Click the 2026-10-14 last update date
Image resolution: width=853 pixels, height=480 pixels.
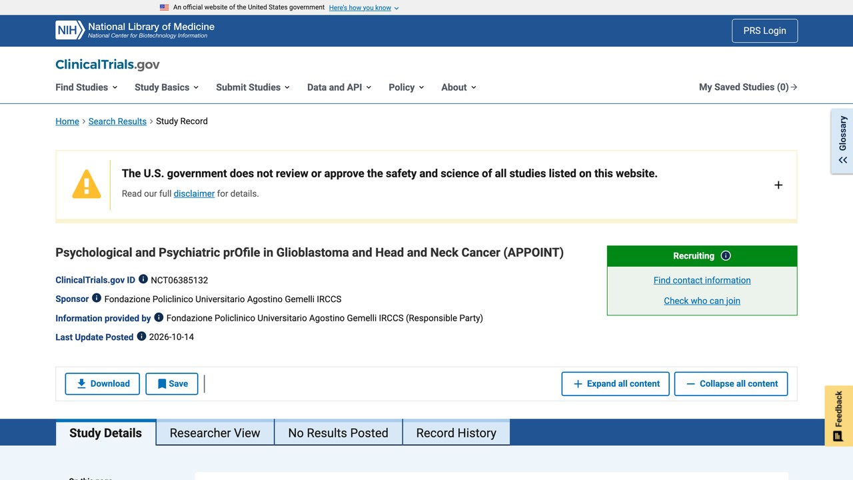click(171, 337)
